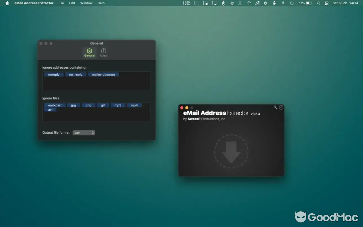Open Spotlight search in the menu bar

click(x=318, y=3)
